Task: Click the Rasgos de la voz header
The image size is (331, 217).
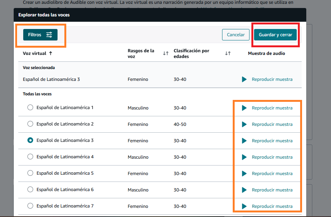Action: click(x=141, y=53)
